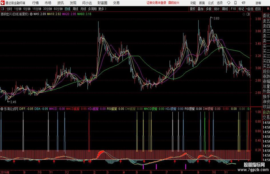Click the 复权 button
The image size is (270, 174).
pyautogui.click(x=193, y=9)
